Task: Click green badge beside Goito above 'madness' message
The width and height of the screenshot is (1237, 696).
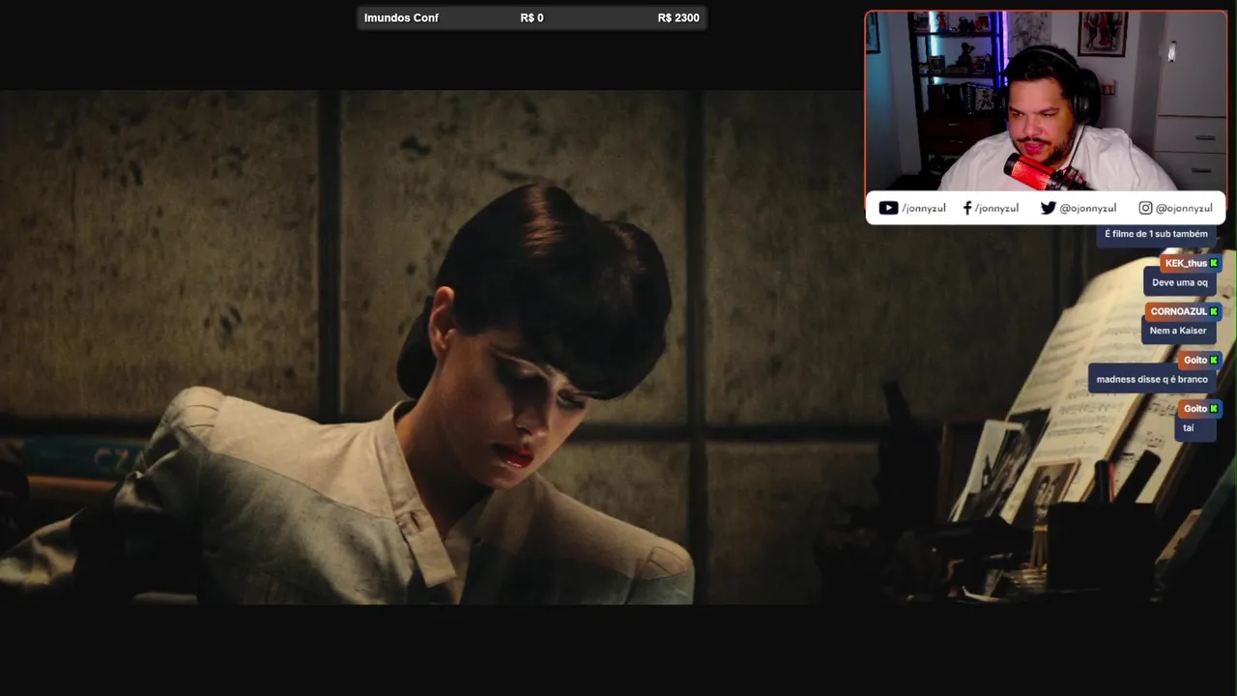Action: [1214, 360]
